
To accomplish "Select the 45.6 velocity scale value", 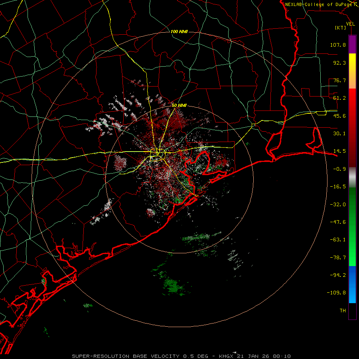I will coord(339,116).
